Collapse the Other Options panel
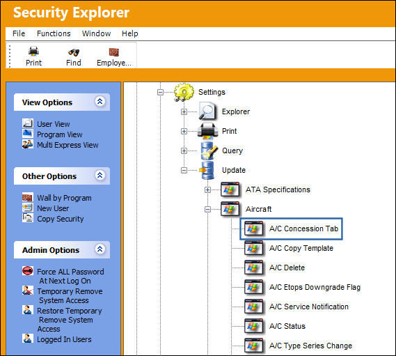396x356 pixels. pyautogui.click(x=100, y=176)
